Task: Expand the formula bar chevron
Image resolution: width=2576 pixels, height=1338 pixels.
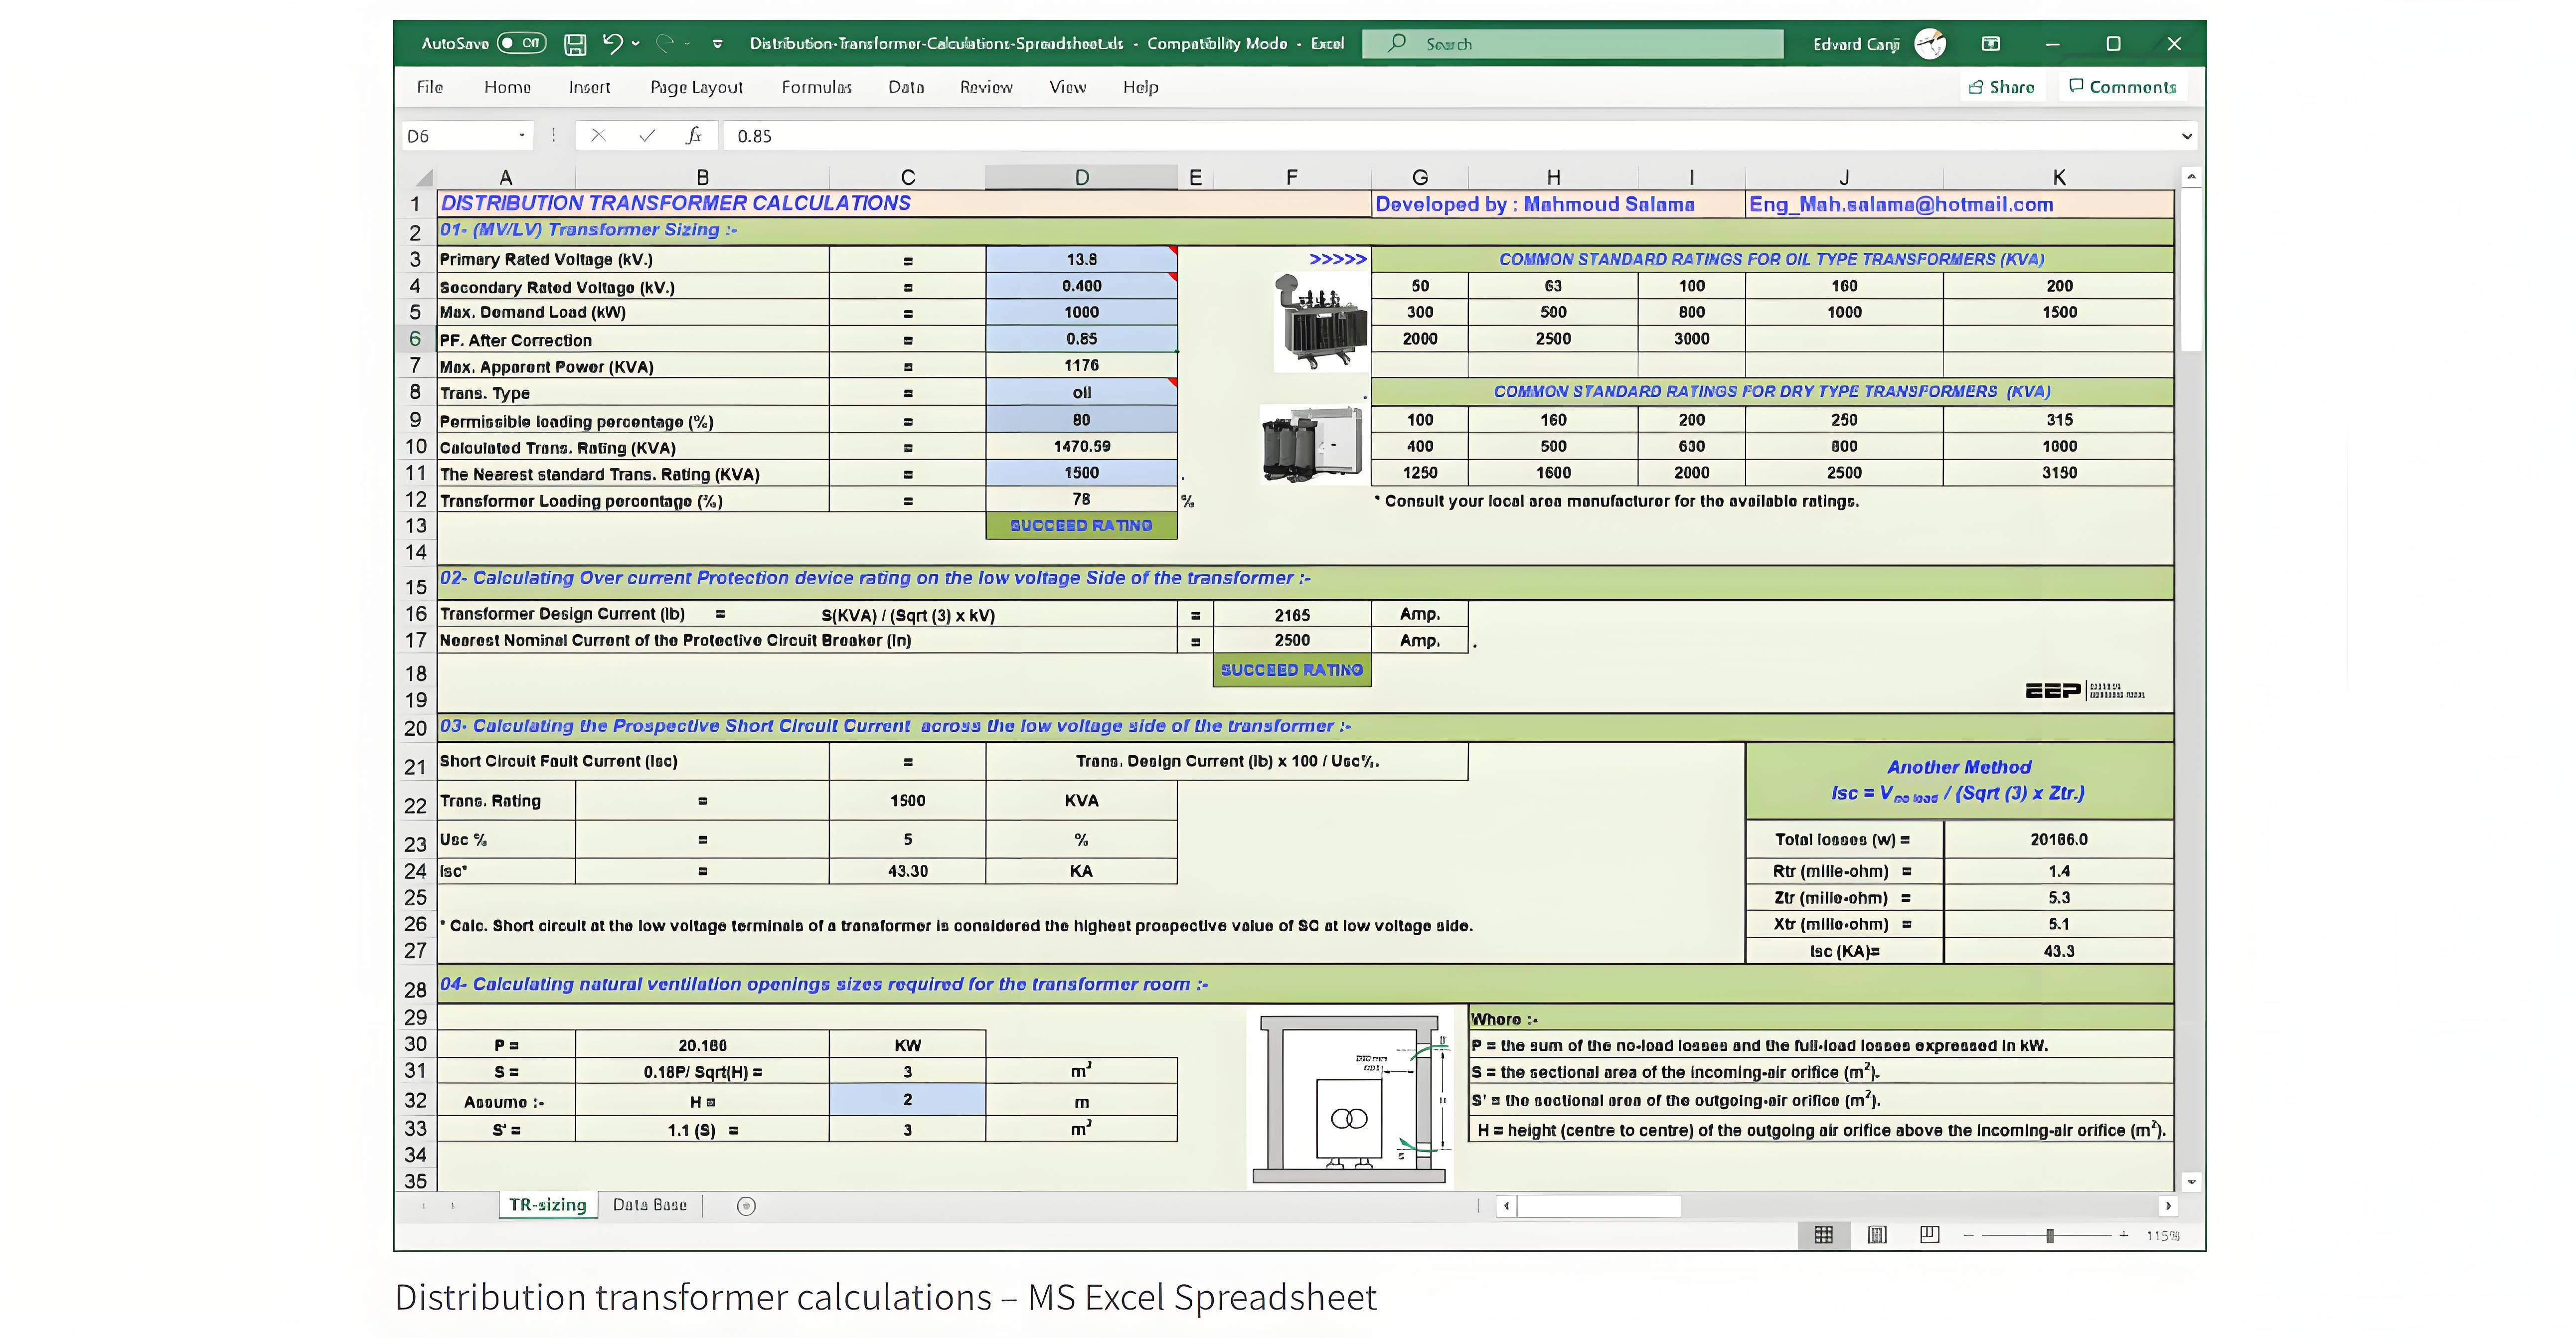Action: tap(2187, 136)
